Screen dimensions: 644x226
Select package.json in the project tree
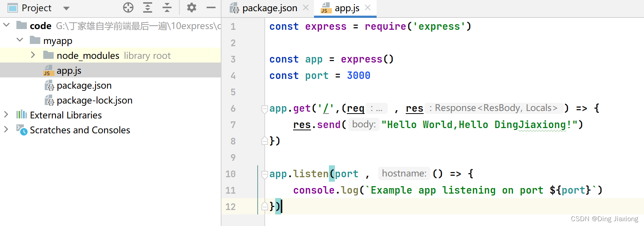pyautogui.click(x=110, y=85)
